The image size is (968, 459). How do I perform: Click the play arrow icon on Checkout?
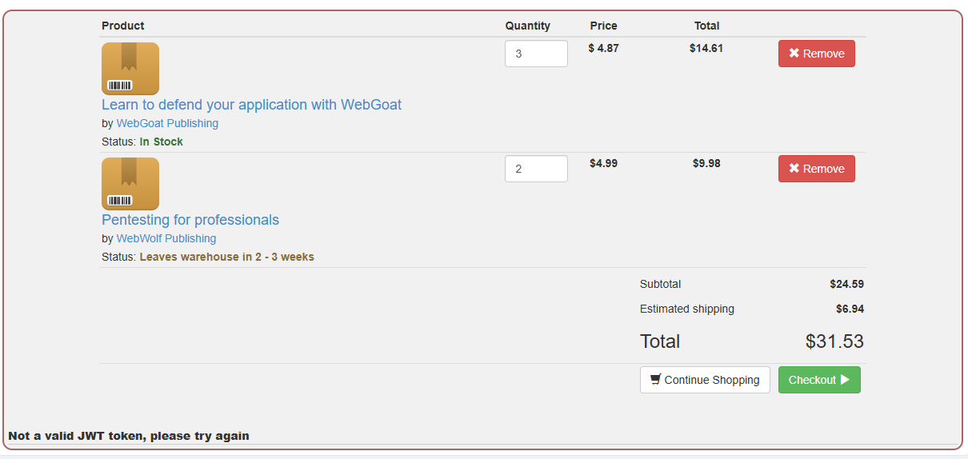coord(845,380)
